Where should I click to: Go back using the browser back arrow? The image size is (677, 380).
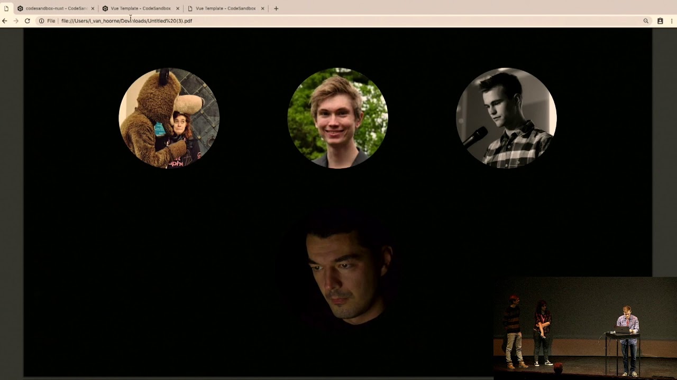(5, 21)
